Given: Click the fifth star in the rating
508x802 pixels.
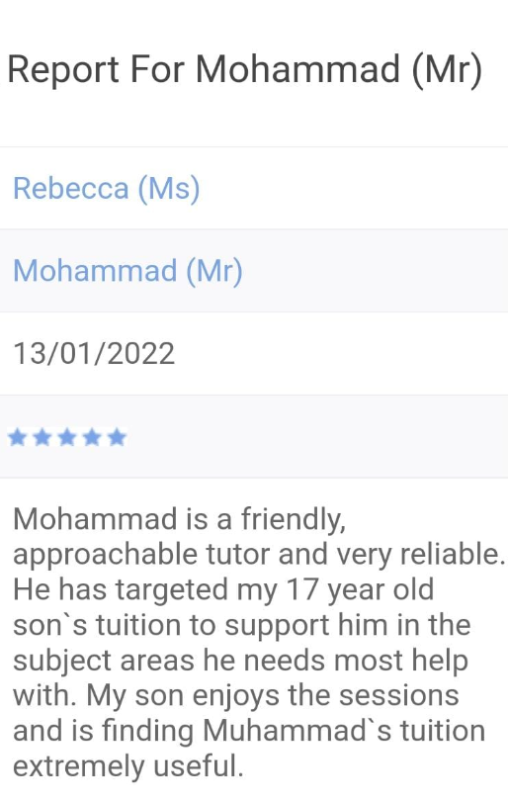Looking at the screenshot, I should [117, 438].
